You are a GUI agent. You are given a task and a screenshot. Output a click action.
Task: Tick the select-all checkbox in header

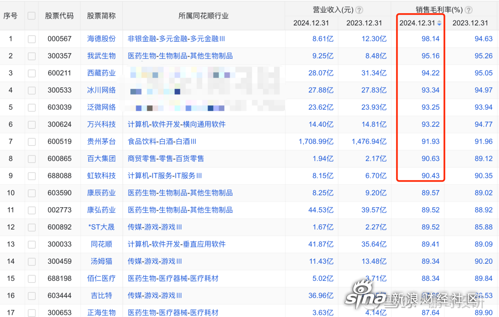31,15
